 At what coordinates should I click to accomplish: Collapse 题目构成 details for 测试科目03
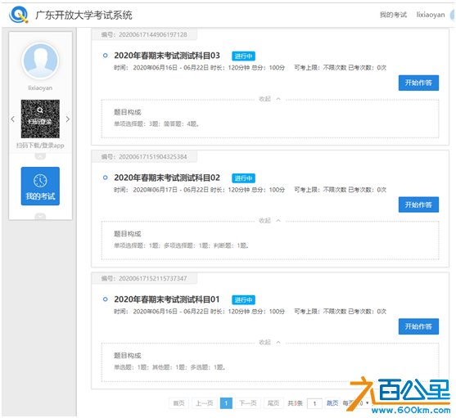tap(270, 99)
